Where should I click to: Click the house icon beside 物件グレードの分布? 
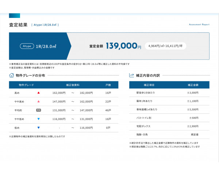coord(11,75)
